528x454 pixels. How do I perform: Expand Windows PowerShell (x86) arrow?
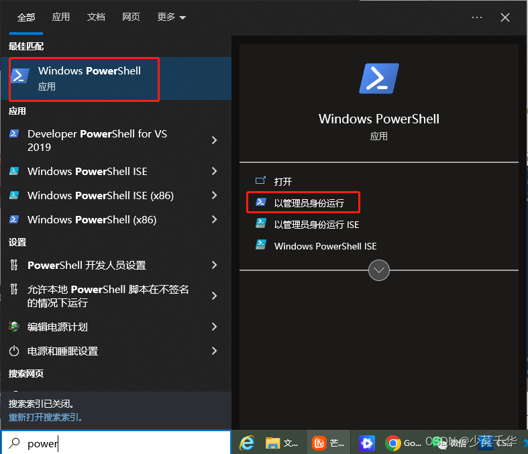[214, 219]
